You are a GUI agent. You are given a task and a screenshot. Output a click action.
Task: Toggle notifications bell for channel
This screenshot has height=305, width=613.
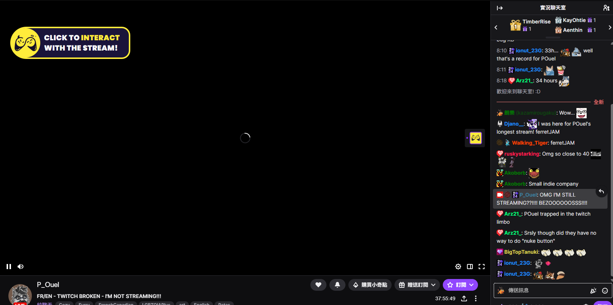point(337,285)
